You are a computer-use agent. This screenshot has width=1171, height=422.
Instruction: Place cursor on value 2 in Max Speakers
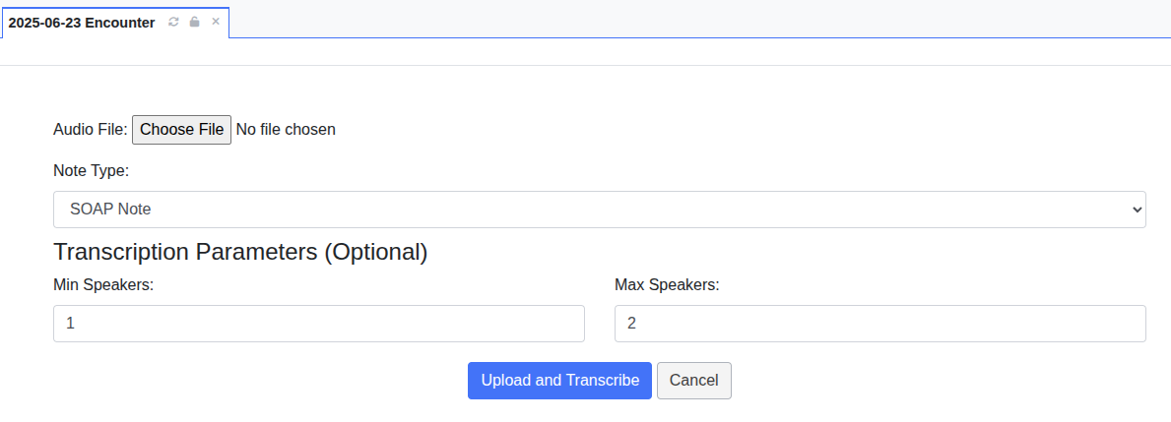631,324
